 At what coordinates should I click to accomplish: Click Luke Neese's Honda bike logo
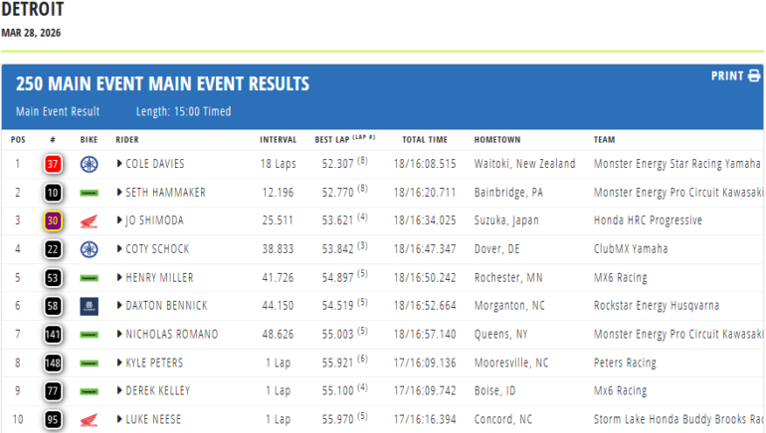(x=89, y=420)
